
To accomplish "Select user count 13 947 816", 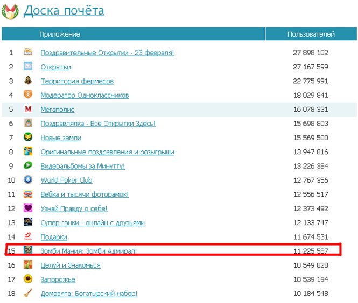I will (x=311, y=152).
